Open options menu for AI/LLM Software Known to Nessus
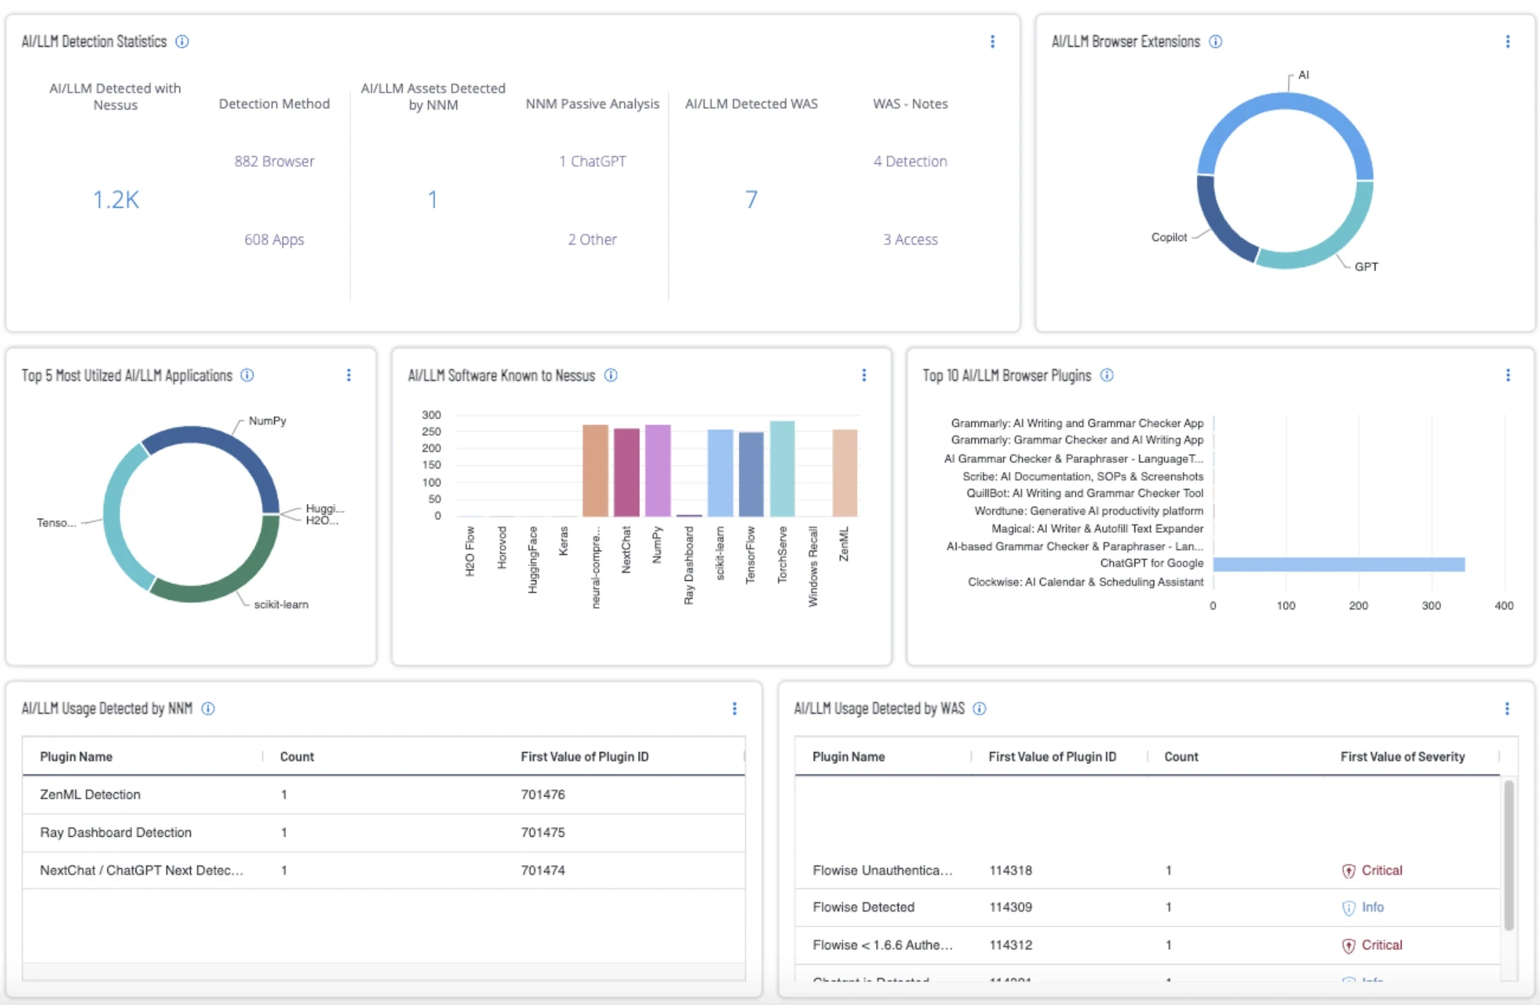 (864, 375)
